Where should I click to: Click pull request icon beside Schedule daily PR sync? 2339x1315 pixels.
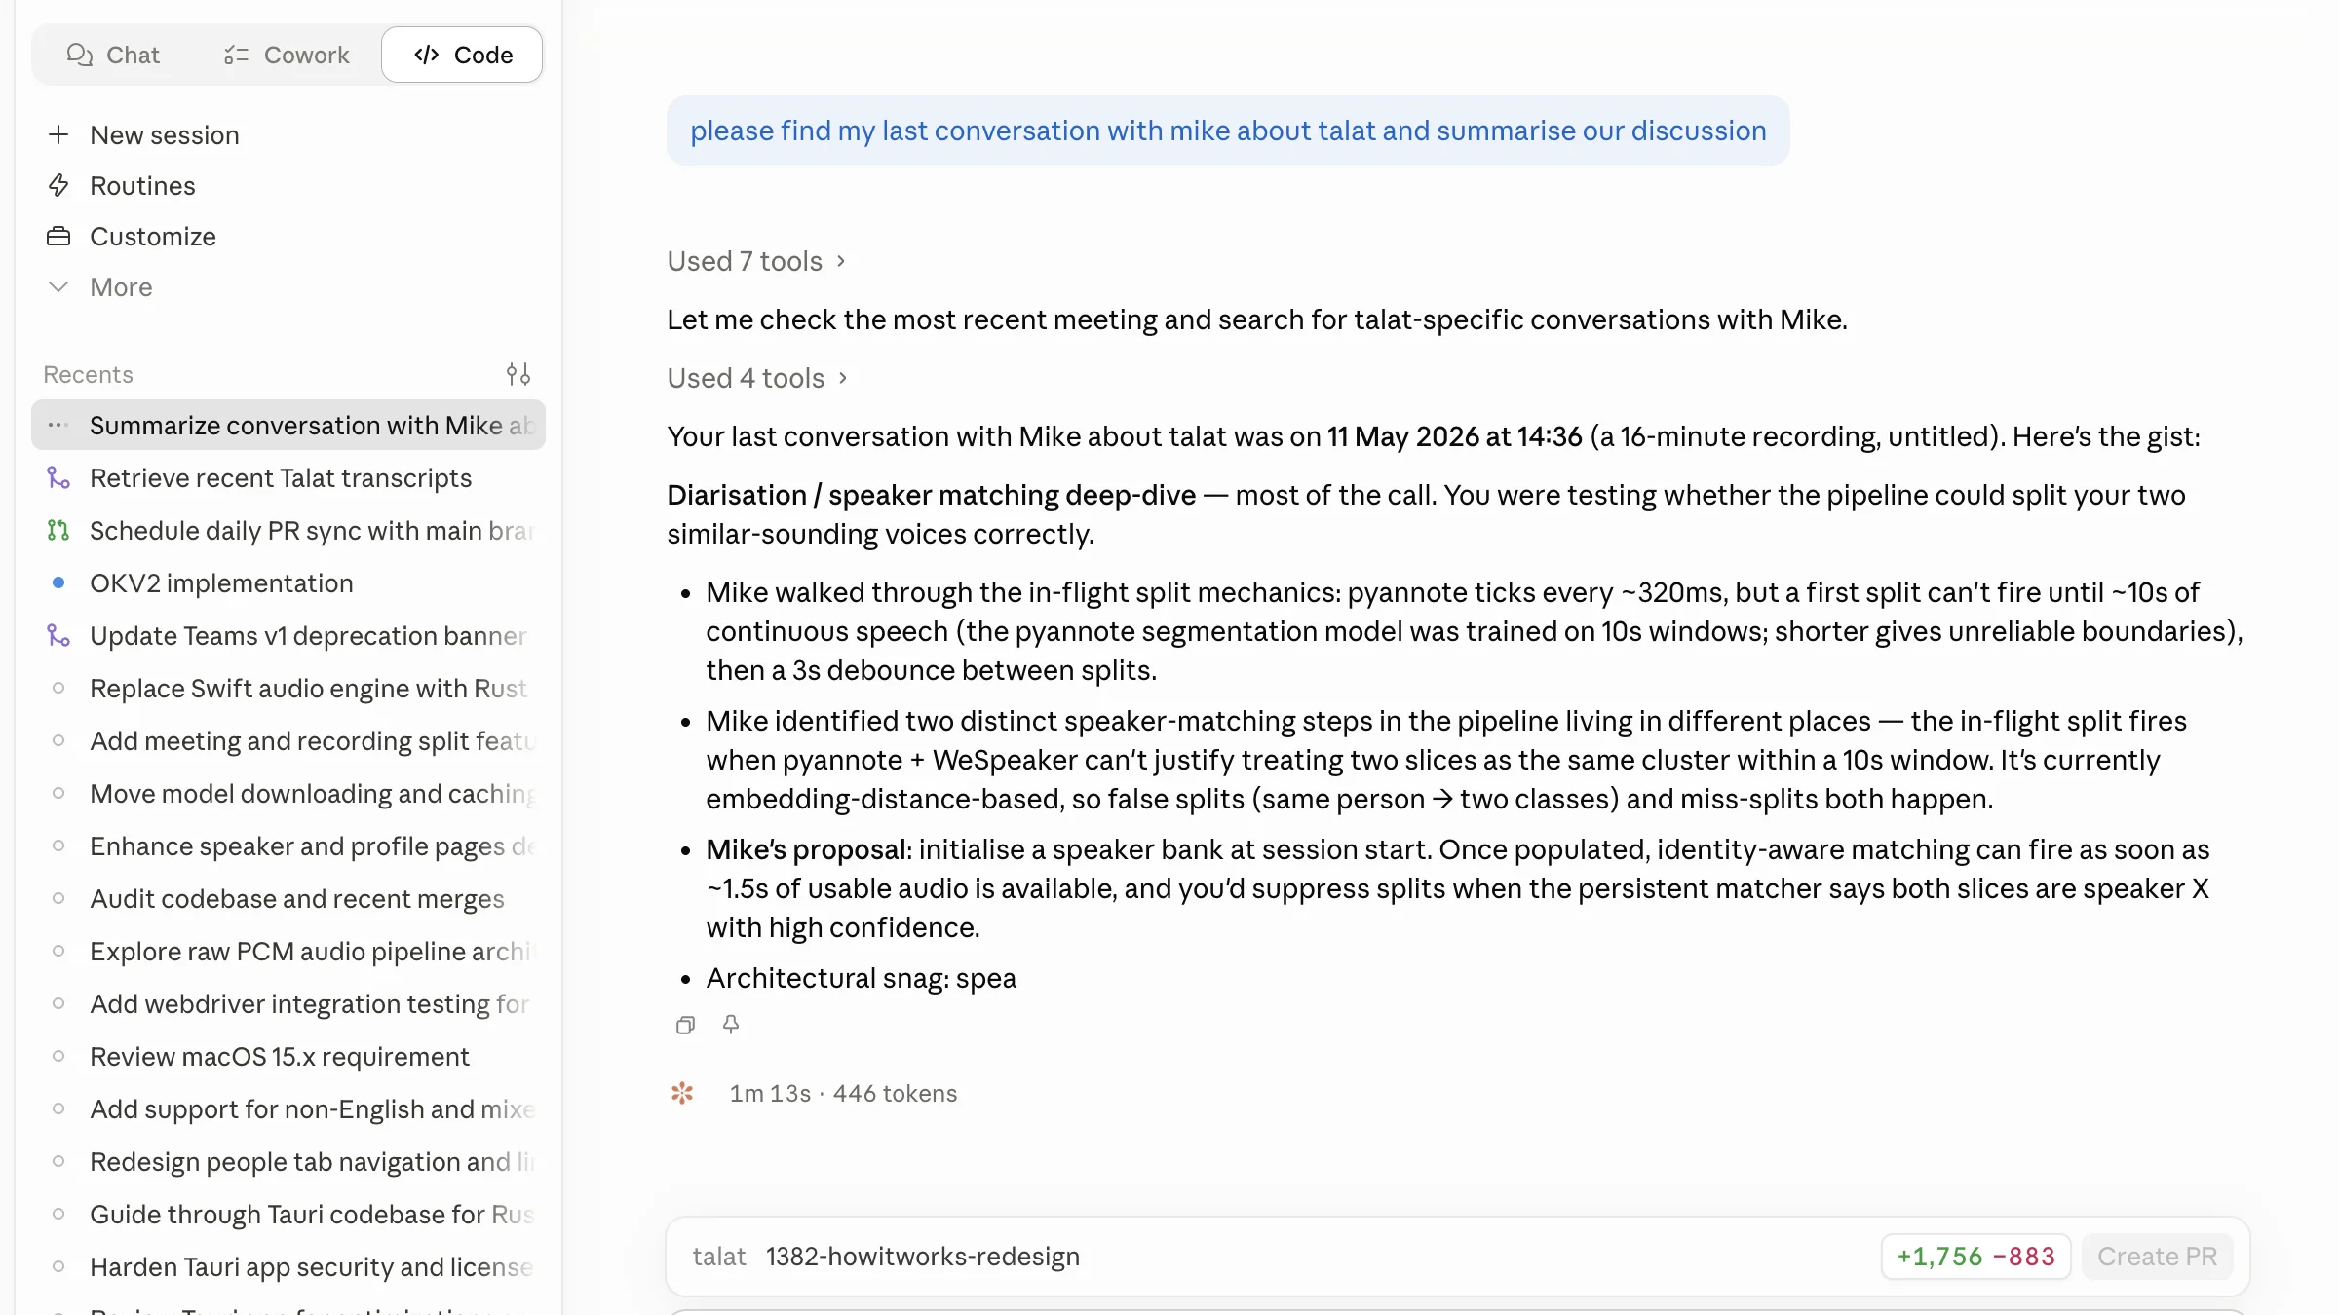click(58, 530)
